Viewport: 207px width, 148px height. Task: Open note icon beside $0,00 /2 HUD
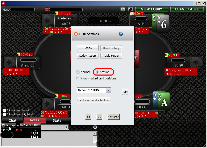coord(131,13)
